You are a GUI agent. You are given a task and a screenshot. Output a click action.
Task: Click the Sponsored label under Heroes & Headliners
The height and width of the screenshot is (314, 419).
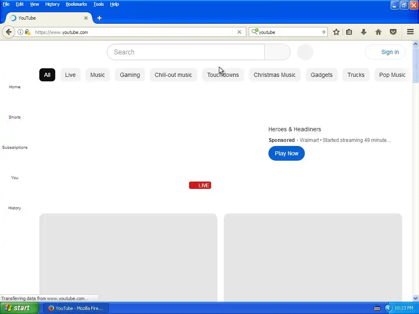(x=282, y=140)
